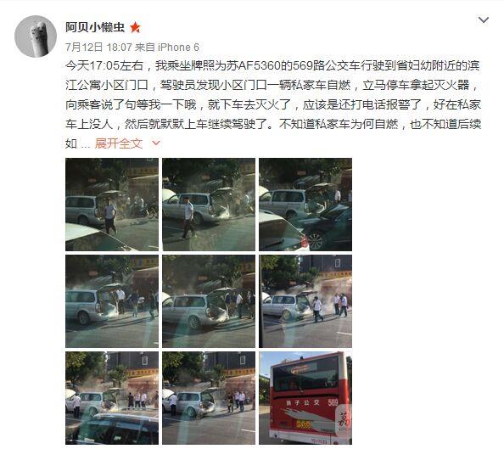The image size is (504, 449).
Task: Click the post text paragraph body
Action: (x=273, y=104)
